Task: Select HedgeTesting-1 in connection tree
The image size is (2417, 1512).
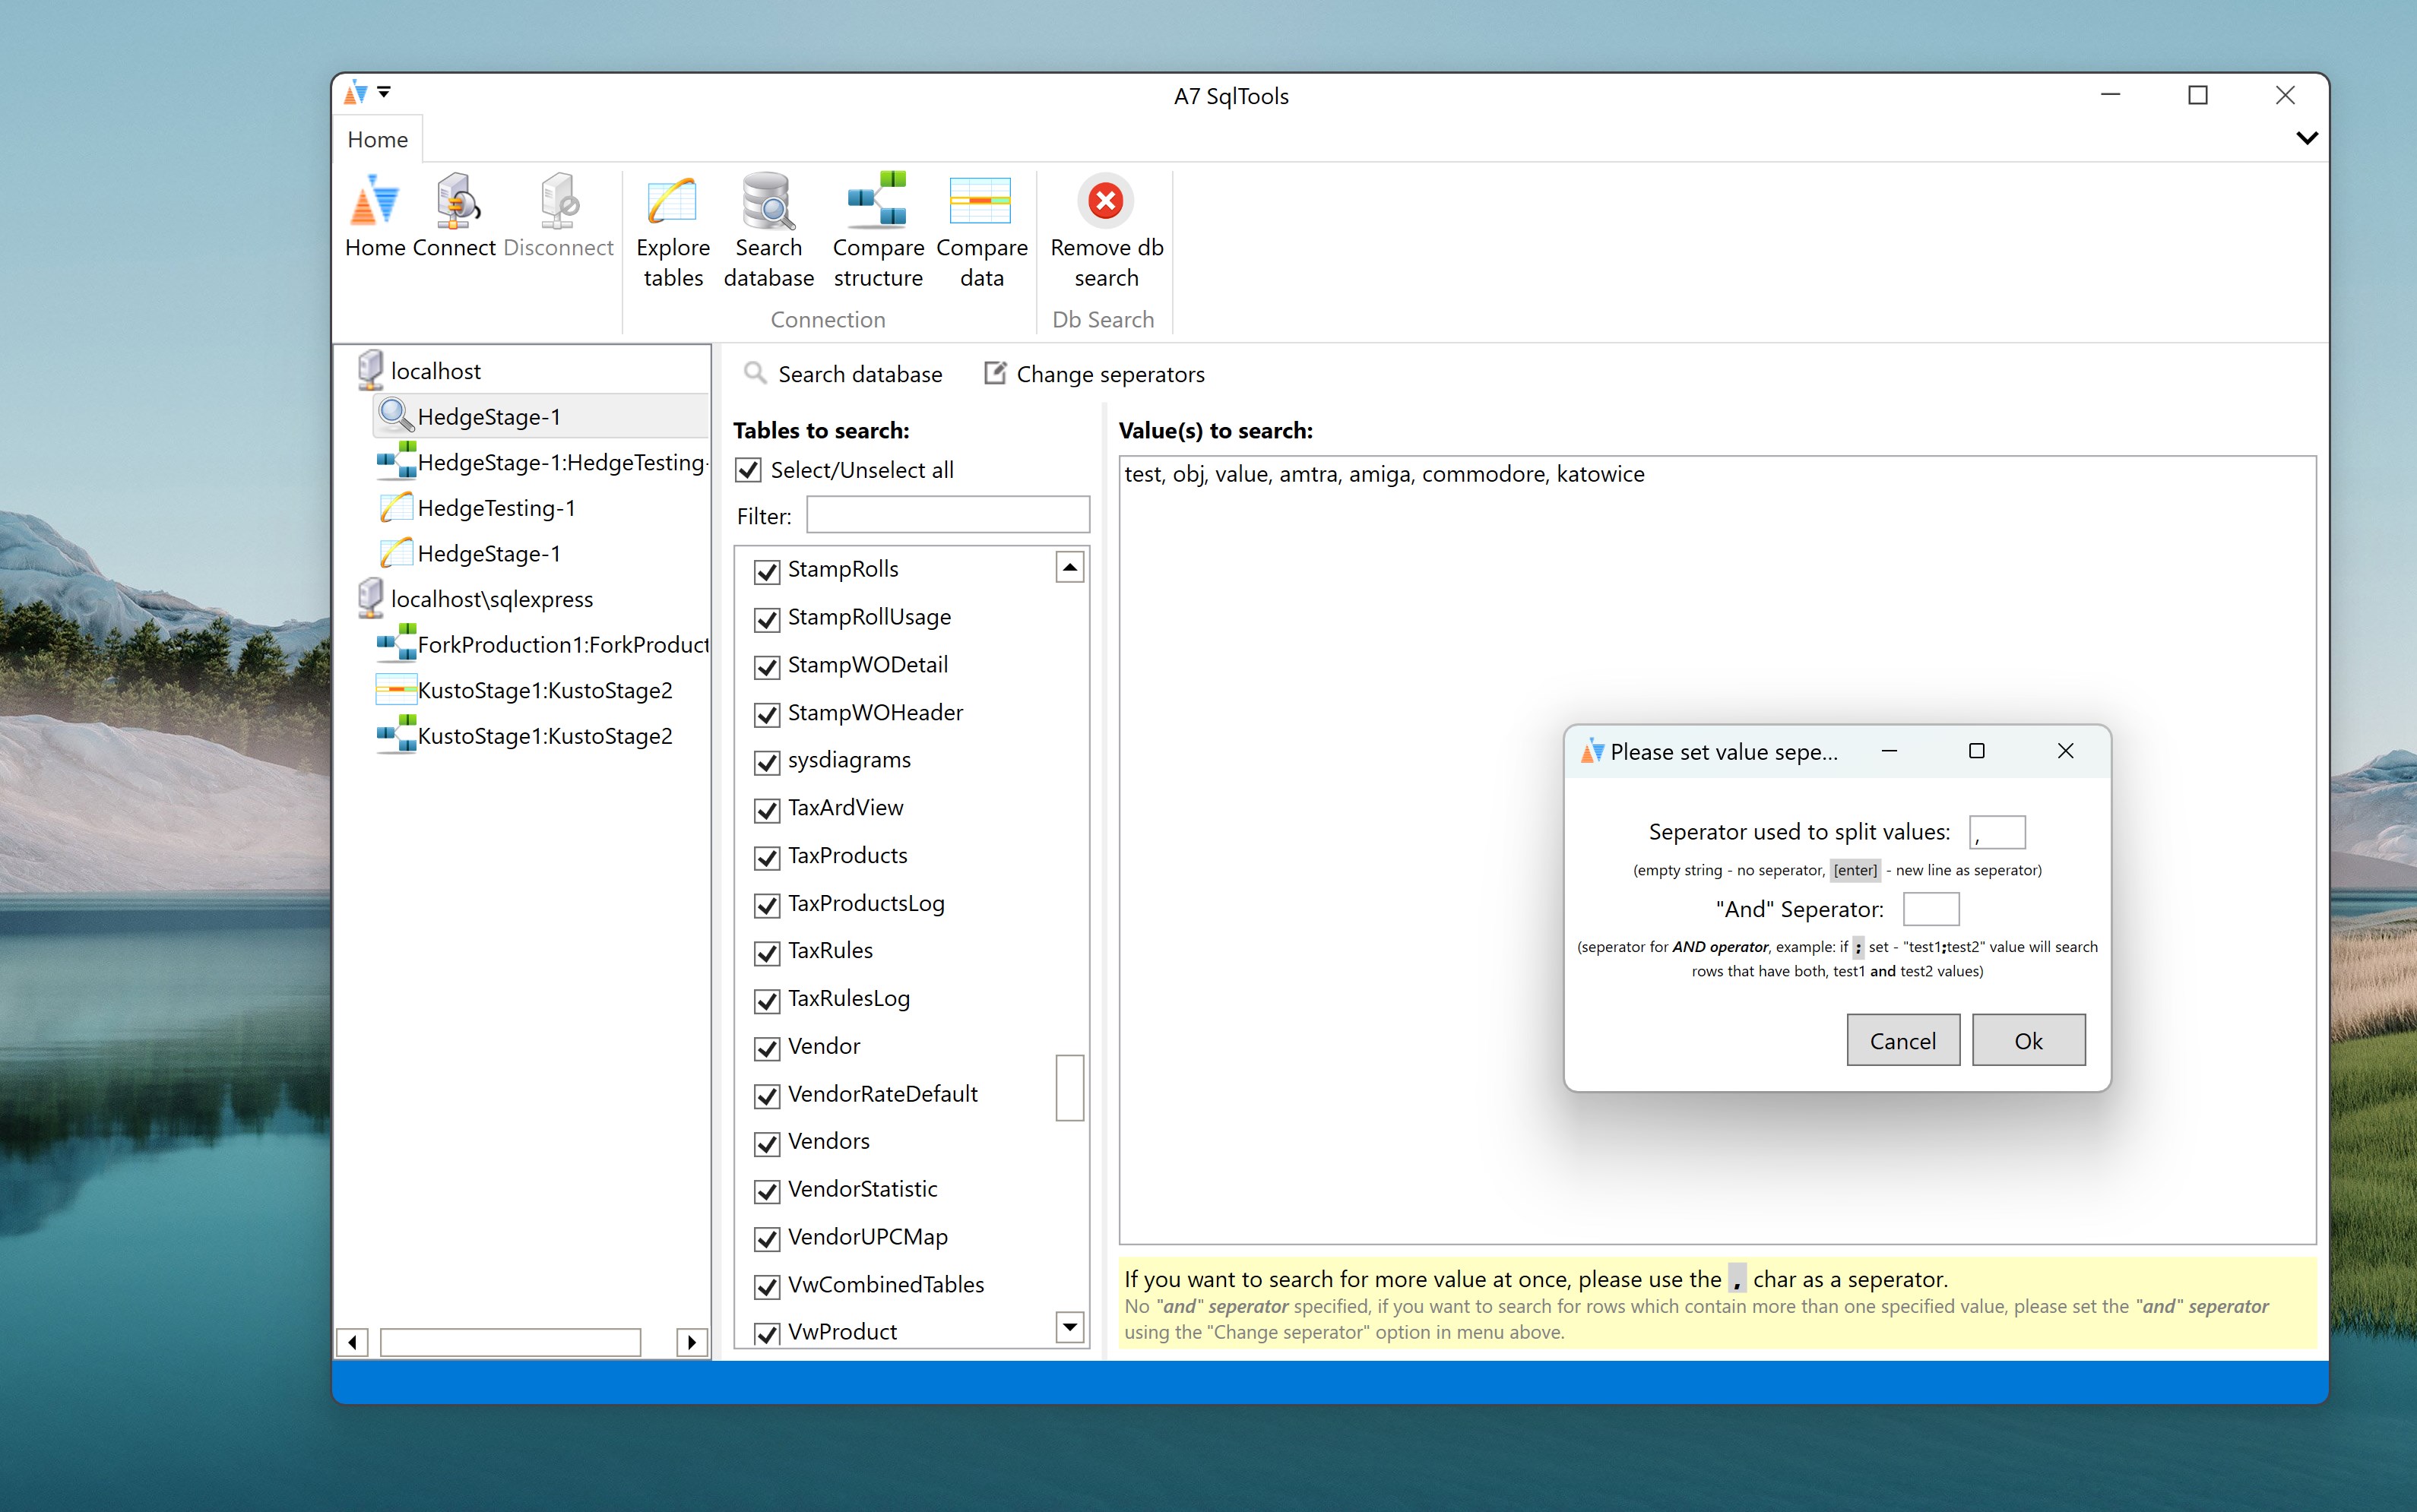Action: [496, 508]
